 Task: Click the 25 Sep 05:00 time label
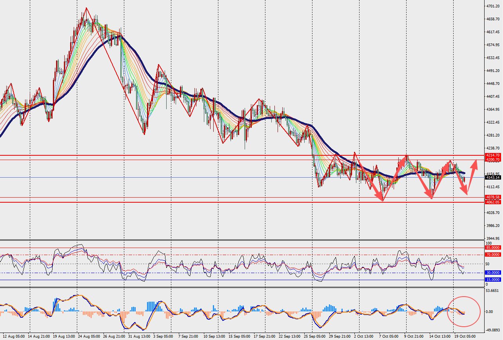click(315, 336)
